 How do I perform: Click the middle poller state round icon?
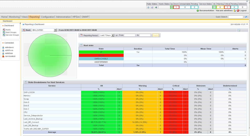tap(152, 7)
